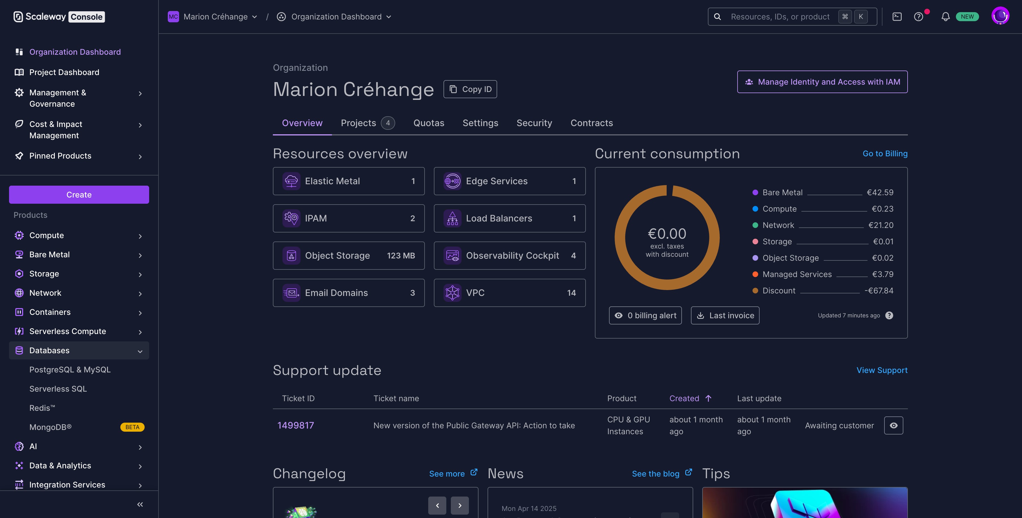Expand Management & Governance menu
1022x518 pixels.
tap(140, 94)
